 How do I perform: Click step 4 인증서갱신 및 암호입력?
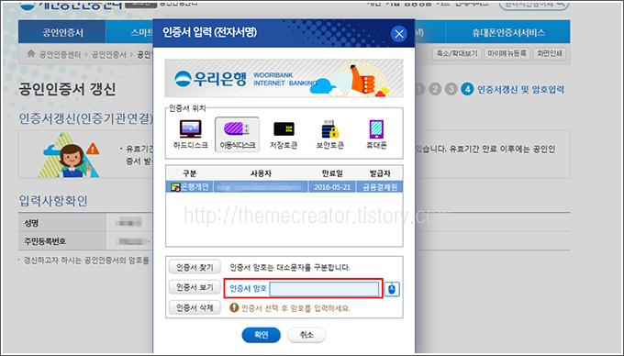coord(513,89)
